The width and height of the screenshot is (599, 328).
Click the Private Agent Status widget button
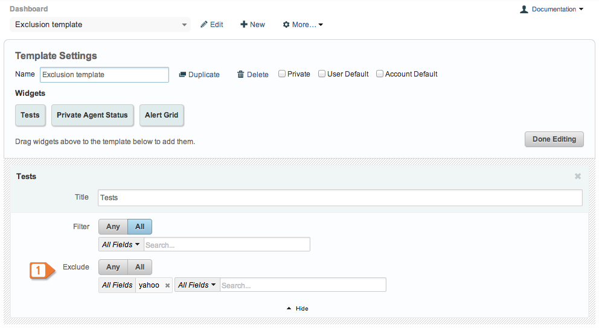point(92,115)
